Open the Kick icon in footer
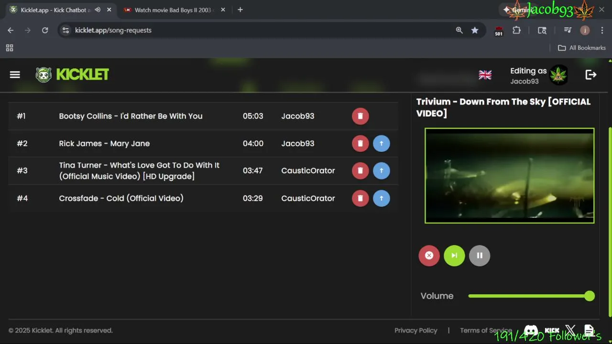612x344 pixels. pos(552,331)
